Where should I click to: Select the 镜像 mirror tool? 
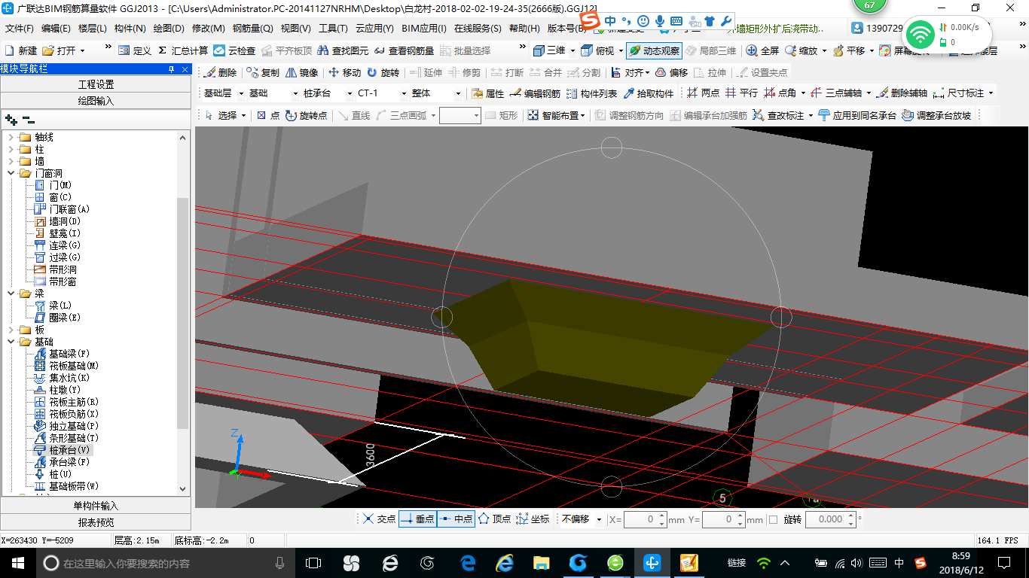tap(302, 72)
